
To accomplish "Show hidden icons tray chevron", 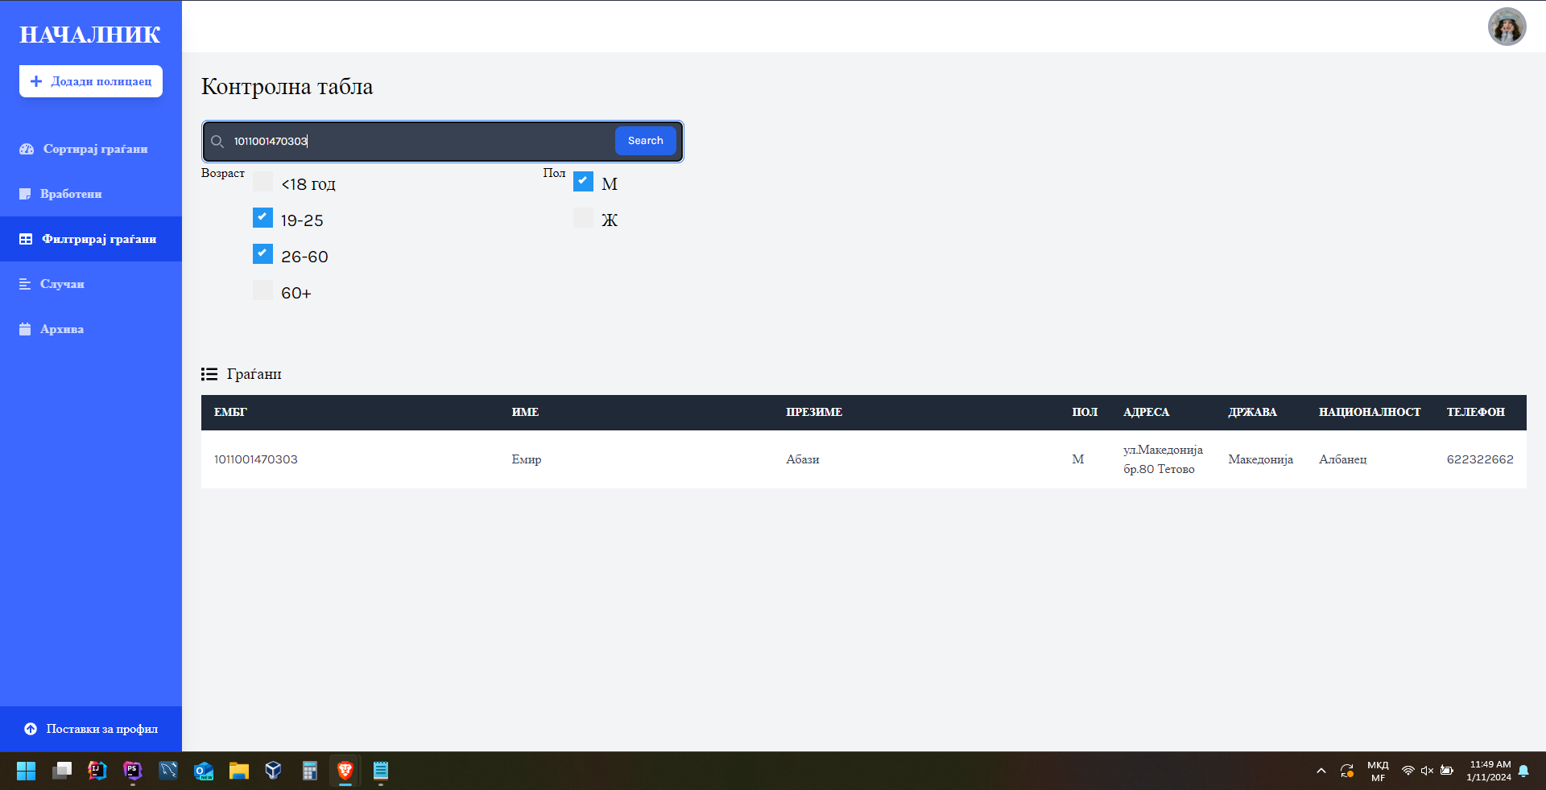I will point(1321,771).
